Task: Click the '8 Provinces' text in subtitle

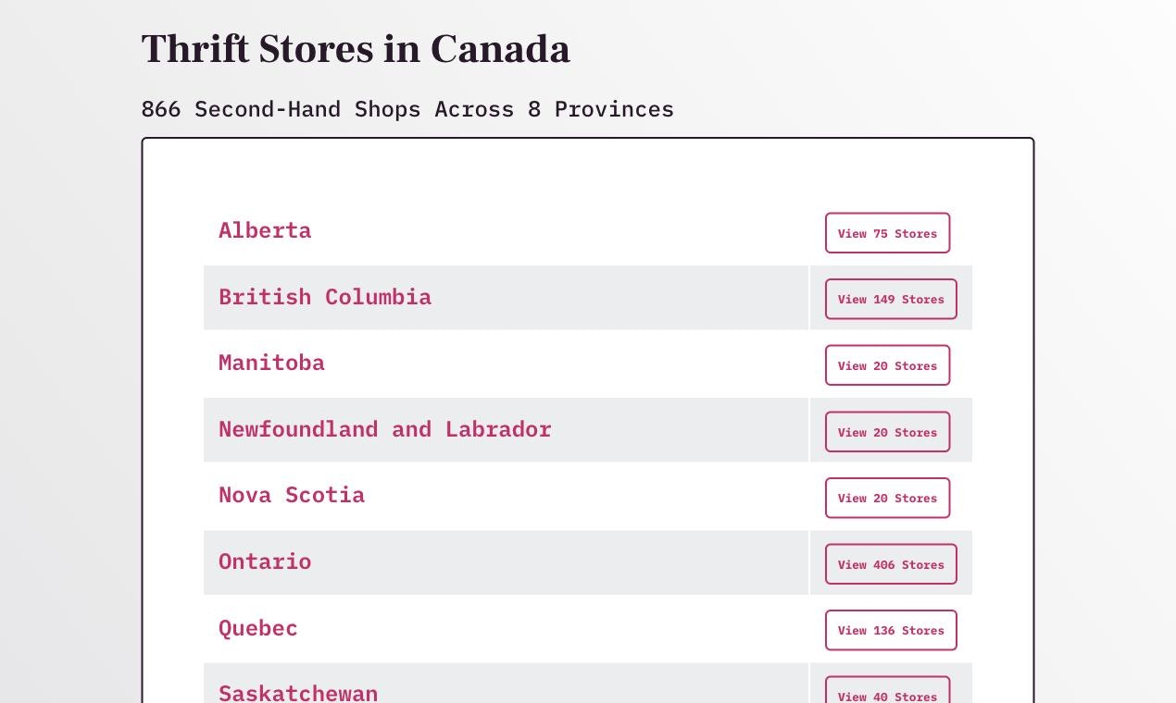Action: click(601, 108)
